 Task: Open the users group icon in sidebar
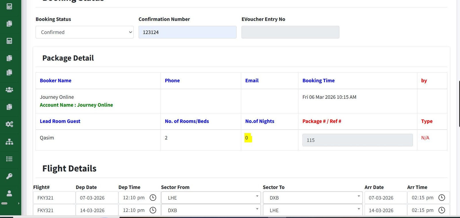click(x=9, y=90)
